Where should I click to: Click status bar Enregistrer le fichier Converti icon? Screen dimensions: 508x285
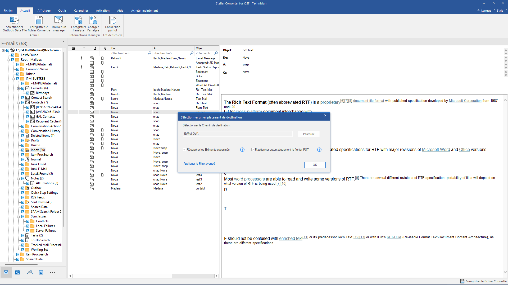coord(462,281)
